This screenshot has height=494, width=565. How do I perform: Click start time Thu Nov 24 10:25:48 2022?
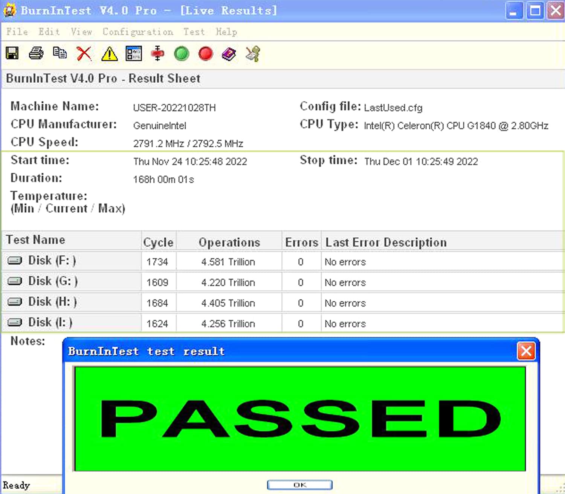[x=190, y=161]
